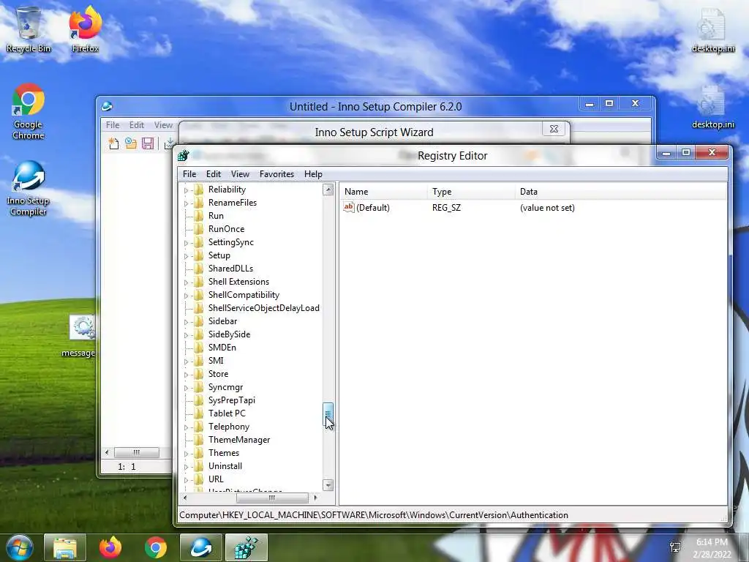Click Save icon in Inno Setup toolbar
Image resolution: width=749 pixels, height=562 pixels.
(148, 143)
